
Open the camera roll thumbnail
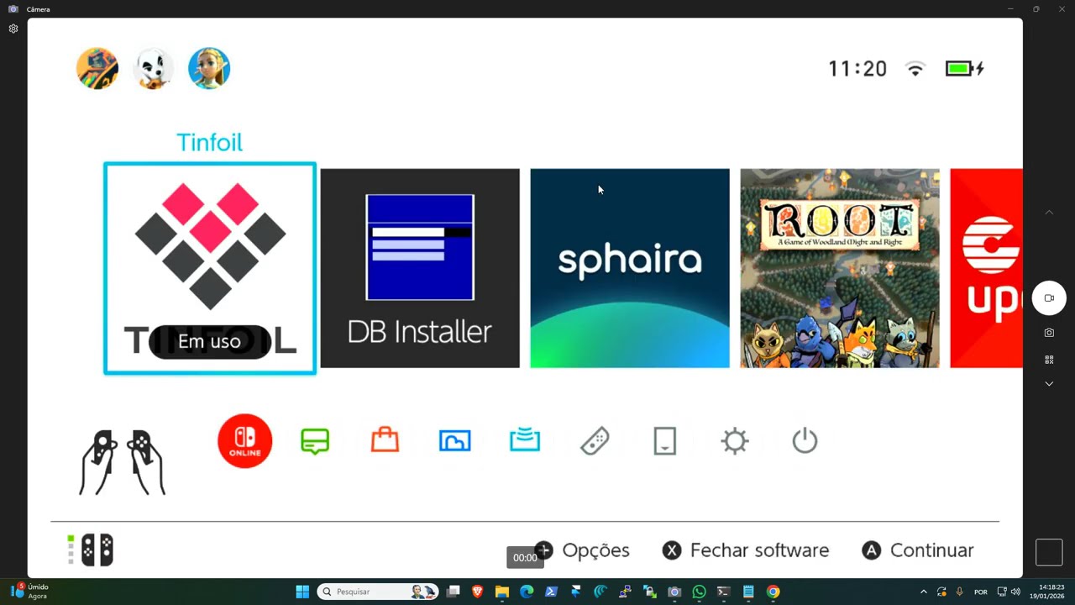tap(1049, 552)
